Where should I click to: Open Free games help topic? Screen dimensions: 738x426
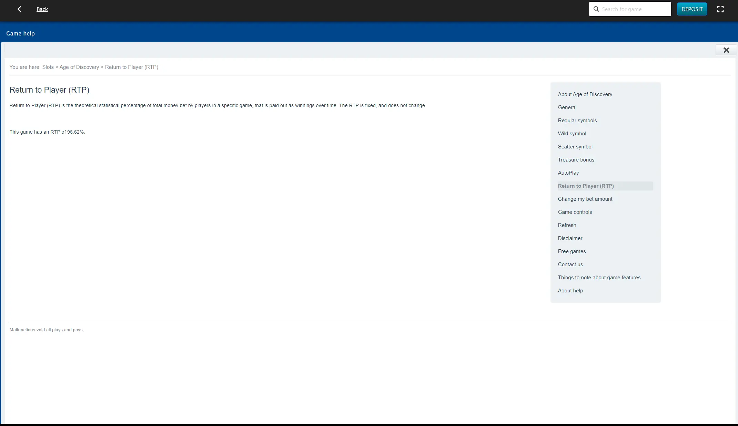point(572,251)
